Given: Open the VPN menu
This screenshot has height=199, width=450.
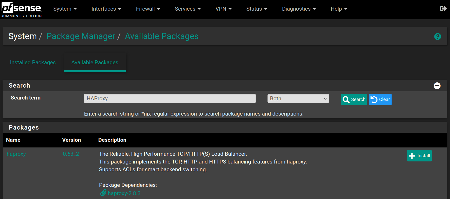Looking at the screenshot, I should coord(224,9).
